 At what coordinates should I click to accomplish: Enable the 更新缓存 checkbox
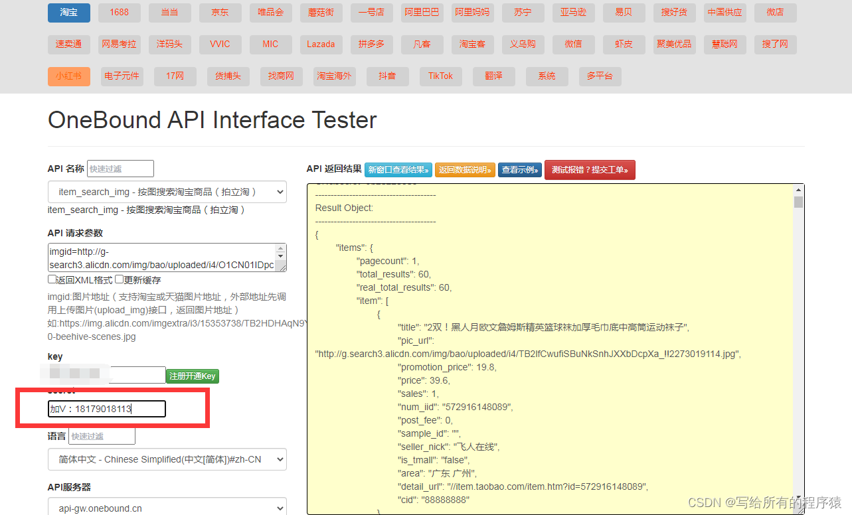(x=120, y=279)
